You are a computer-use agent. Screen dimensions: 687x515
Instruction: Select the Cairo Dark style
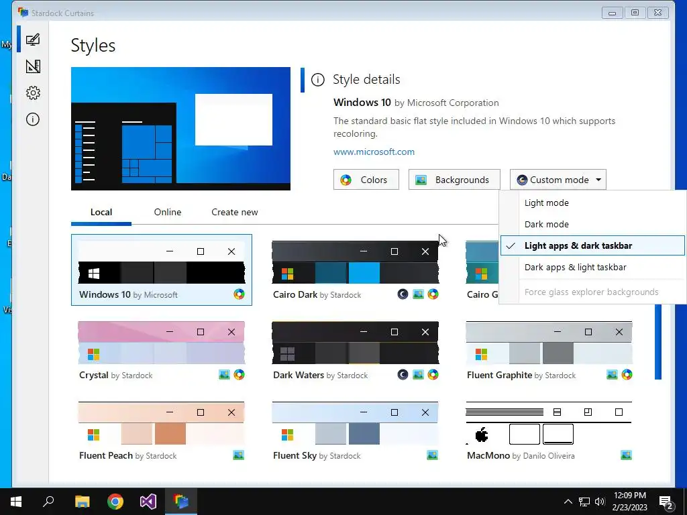(355, 270)
